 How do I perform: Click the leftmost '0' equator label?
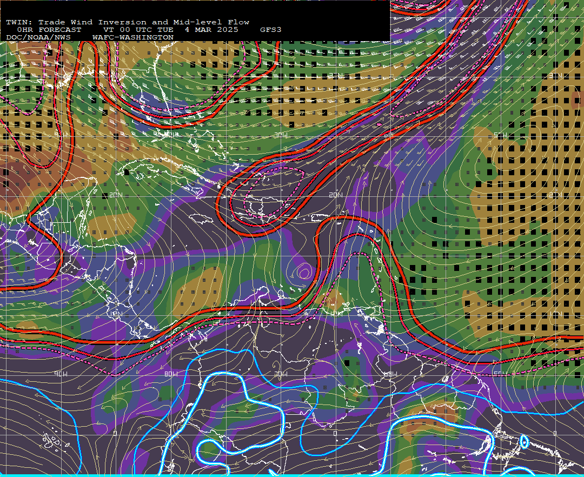(115, 433)
